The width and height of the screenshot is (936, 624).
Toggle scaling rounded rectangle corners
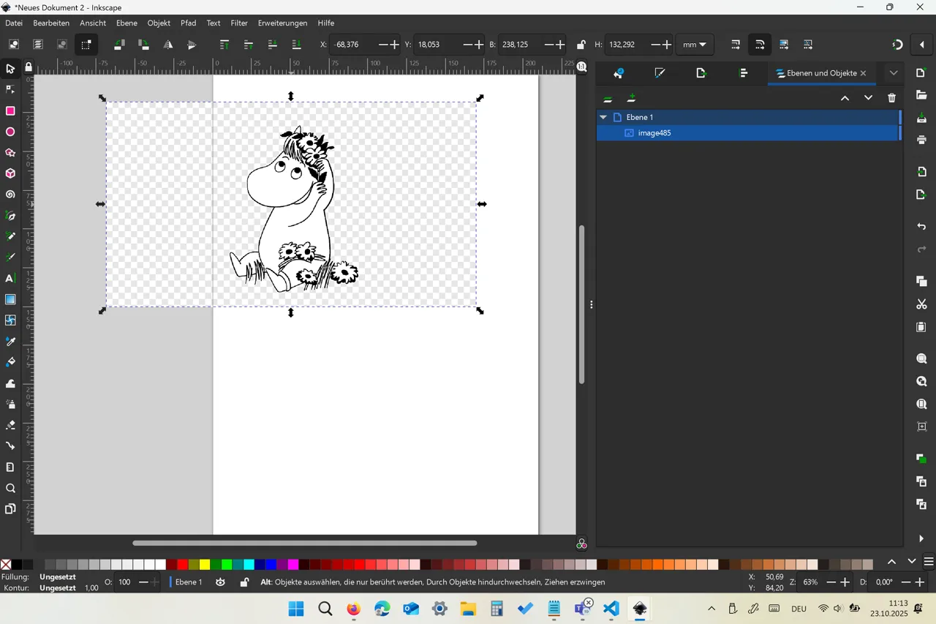(760, 45)
